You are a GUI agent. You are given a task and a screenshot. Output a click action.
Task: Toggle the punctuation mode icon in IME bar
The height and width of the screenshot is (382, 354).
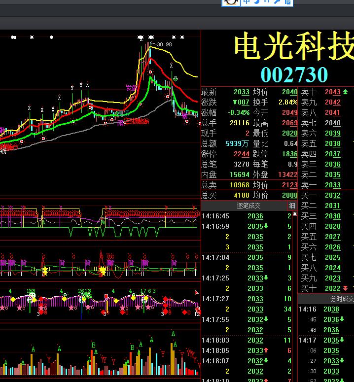(267, 2)
